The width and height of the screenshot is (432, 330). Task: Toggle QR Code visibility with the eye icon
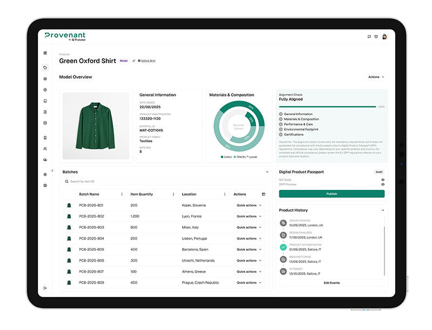tap(383, 179)
